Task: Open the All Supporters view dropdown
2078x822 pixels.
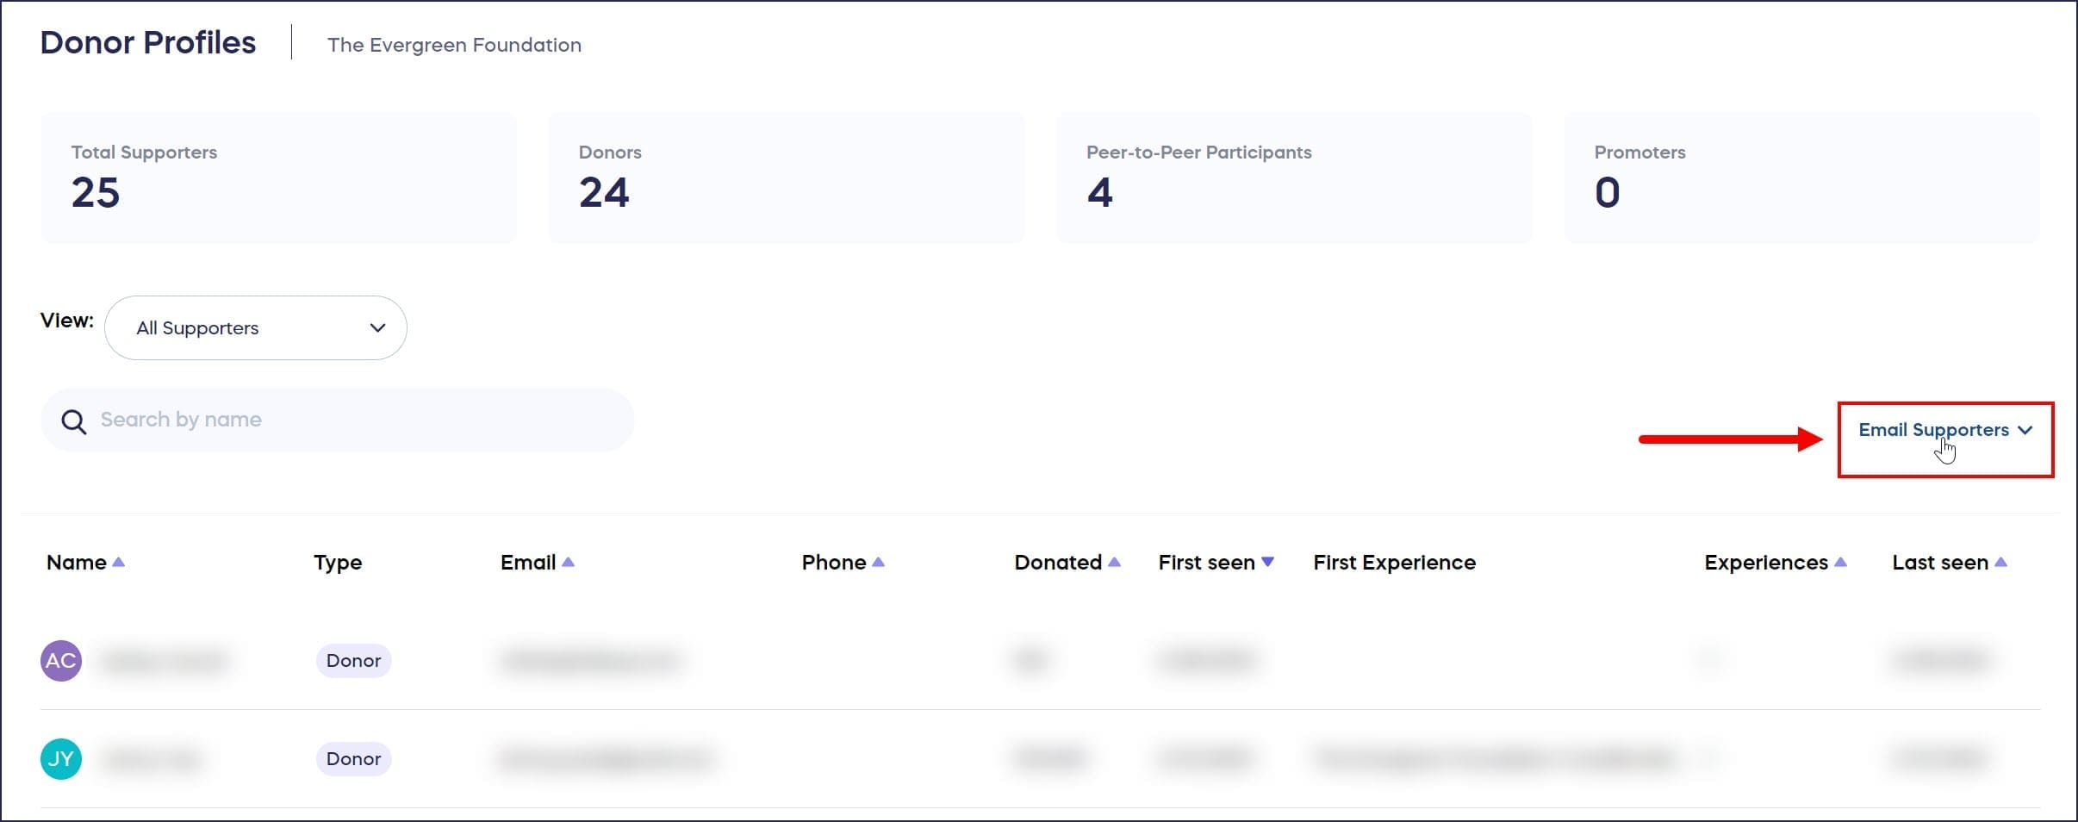Action: (256, 328)
